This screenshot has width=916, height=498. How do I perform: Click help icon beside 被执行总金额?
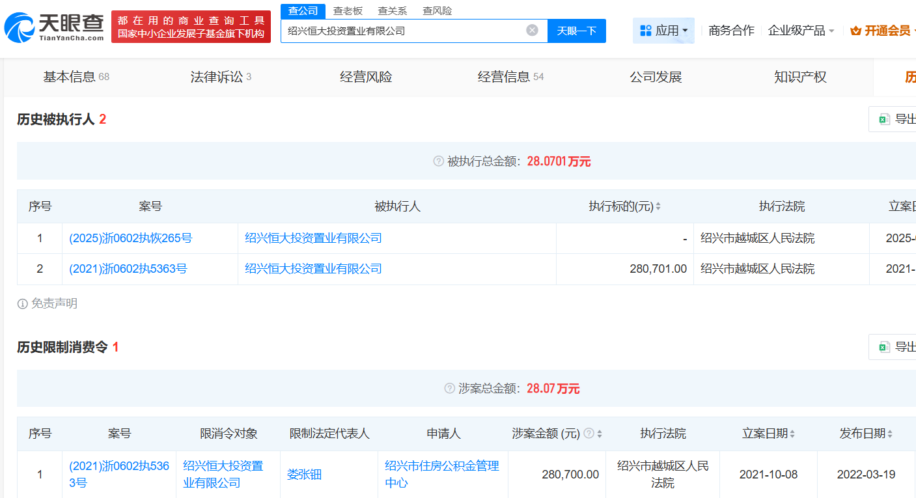(438, 161)
